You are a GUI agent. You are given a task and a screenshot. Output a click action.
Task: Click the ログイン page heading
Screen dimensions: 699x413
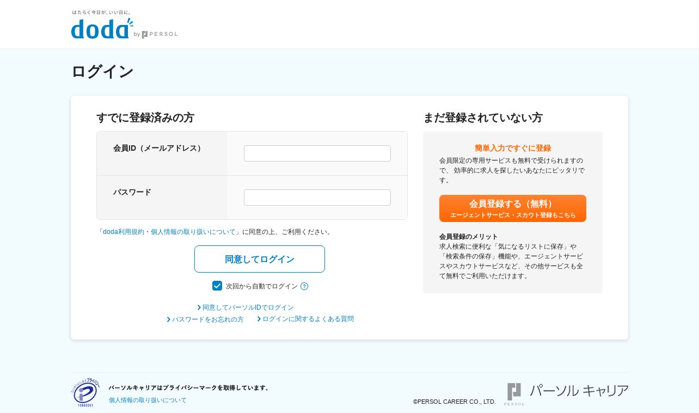coord(102,71)
